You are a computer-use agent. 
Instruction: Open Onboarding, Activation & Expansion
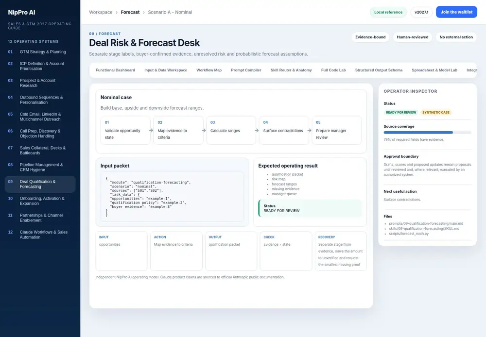(40, 201)
